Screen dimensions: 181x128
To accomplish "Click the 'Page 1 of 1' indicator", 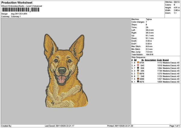I will (x=175, y=126).
